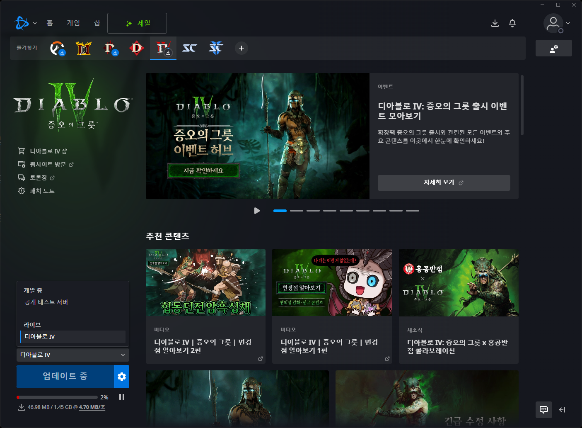This screenshot has height=428, width=582.
Task: Select 공개 테스트 서버 version
Action: [73, 302]
